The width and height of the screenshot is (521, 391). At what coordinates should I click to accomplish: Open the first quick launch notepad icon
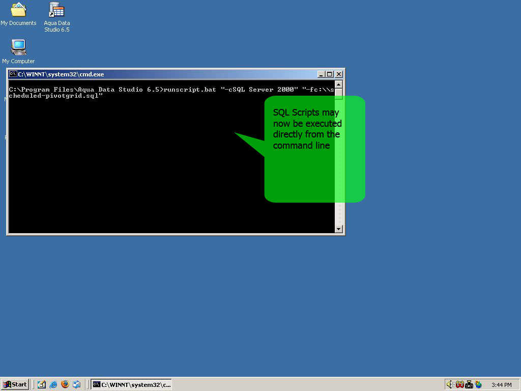pyautogui.click(x=42, y=384)
